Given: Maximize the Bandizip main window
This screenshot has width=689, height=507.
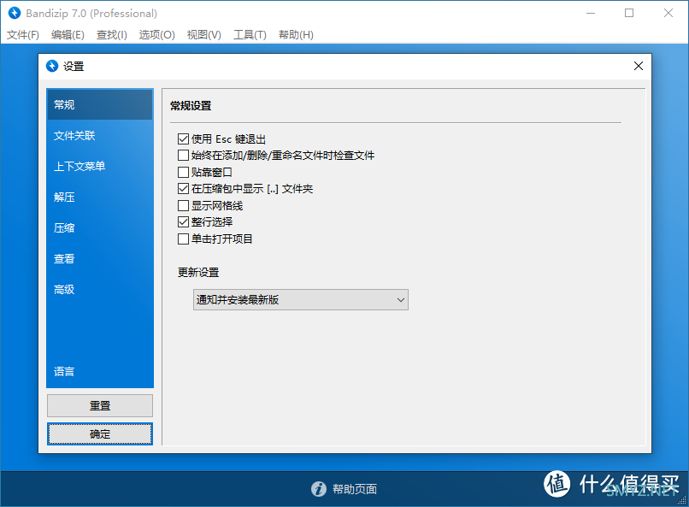Looking at the screenshot, I should coord(629,13).
